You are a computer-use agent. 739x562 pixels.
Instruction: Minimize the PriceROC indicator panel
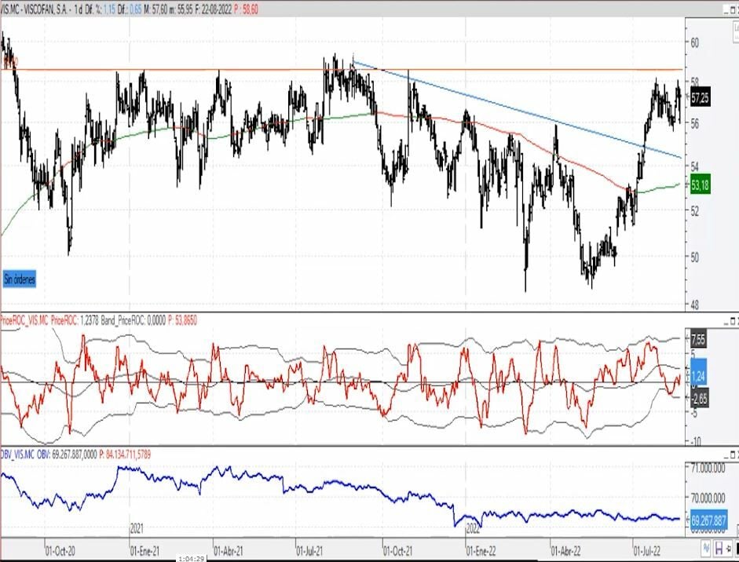pos(726,322)
